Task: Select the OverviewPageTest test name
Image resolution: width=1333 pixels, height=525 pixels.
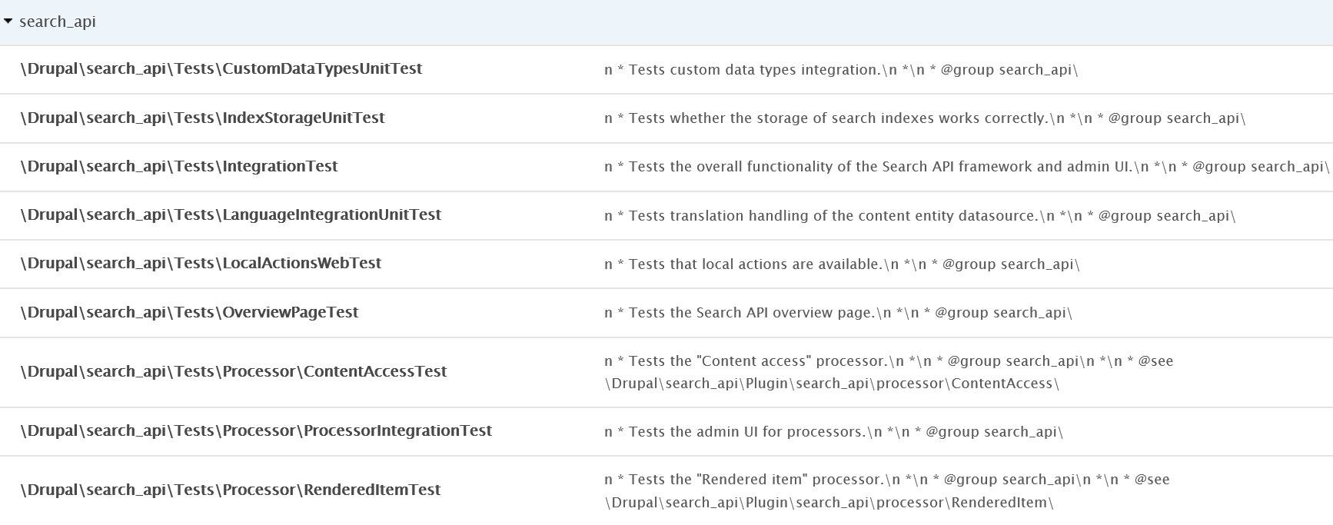Action: (190, 312)
